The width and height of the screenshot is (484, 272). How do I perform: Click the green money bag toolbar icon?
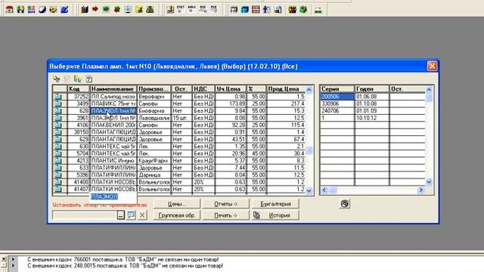(x=150, y=10)
